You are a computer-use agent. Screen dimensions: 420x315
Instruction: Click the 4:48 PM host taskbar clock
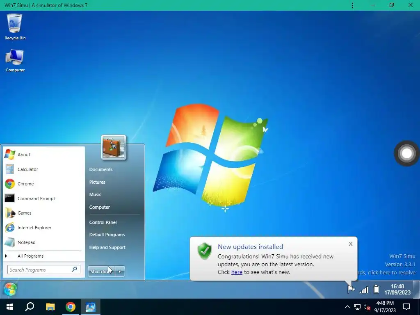click(x=385, y=307)
